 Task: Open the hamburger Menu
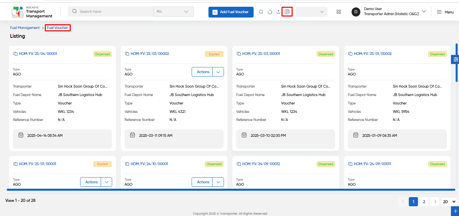point(445,12)
